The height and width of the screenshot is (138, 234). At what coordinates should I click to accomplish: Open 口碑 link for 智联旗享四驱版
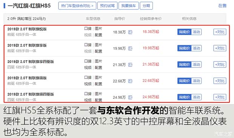pyautogui.click(x=88, y=61)
